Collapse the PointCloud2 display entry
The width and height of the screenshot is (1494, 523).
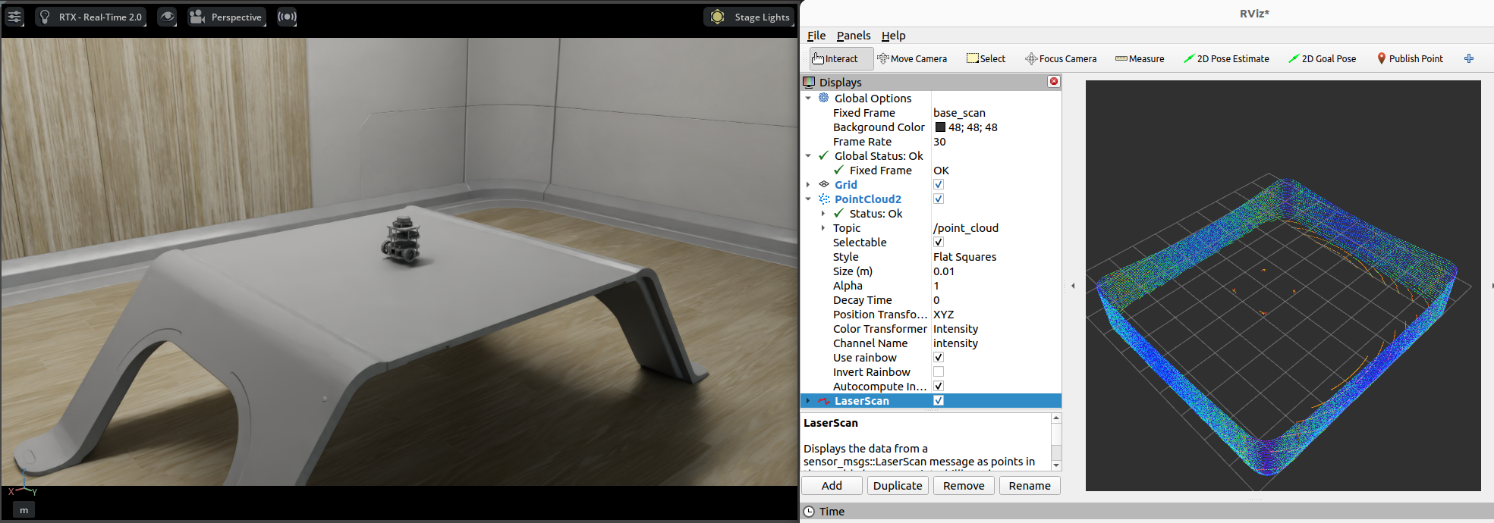[x=808, y=199]
